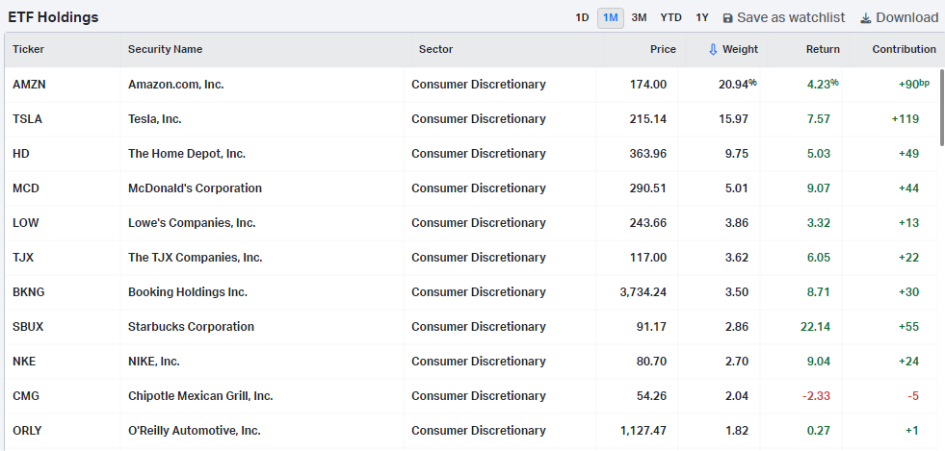The image size is (945, 451).
Task: Click Chipotle Mexican Grill, Inc. name
Action: coord(200,396)
